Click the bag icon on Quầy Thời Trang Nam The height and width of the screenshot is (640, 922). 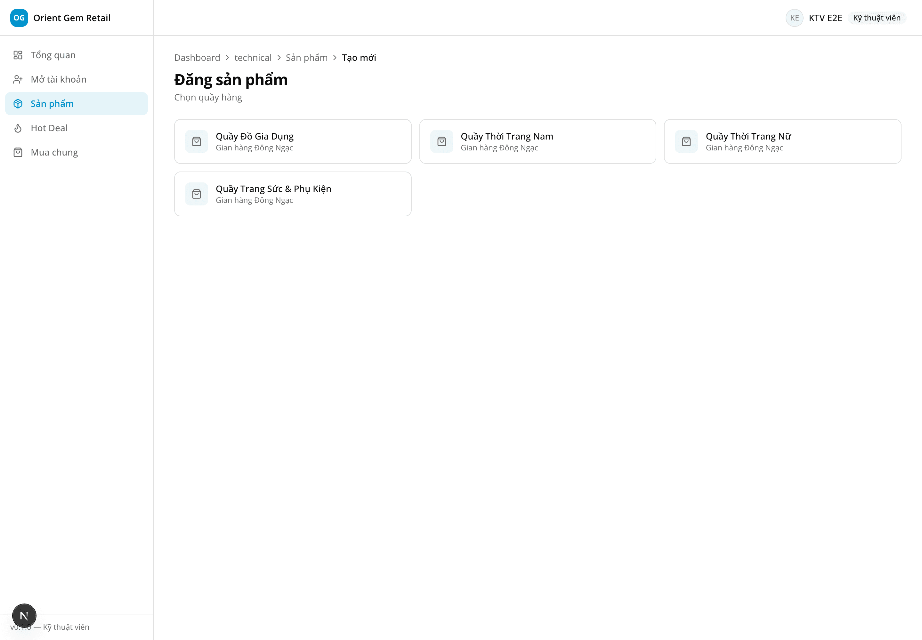(x=442, y=141)
